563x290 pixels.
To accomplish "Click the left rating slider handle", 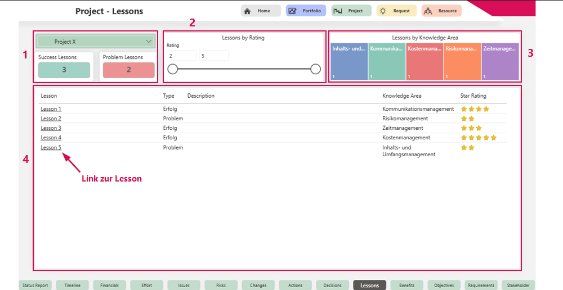I will (x=173, y=69).
